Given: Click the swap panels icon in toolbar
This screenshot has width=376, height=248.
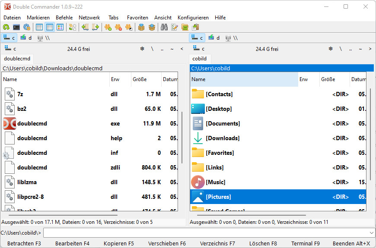Looking at the screenshot, I should click(73, 27).
